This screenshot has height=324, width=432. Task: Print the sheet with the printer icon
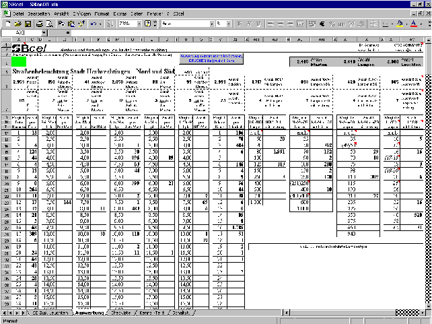[x=40, y=24]
